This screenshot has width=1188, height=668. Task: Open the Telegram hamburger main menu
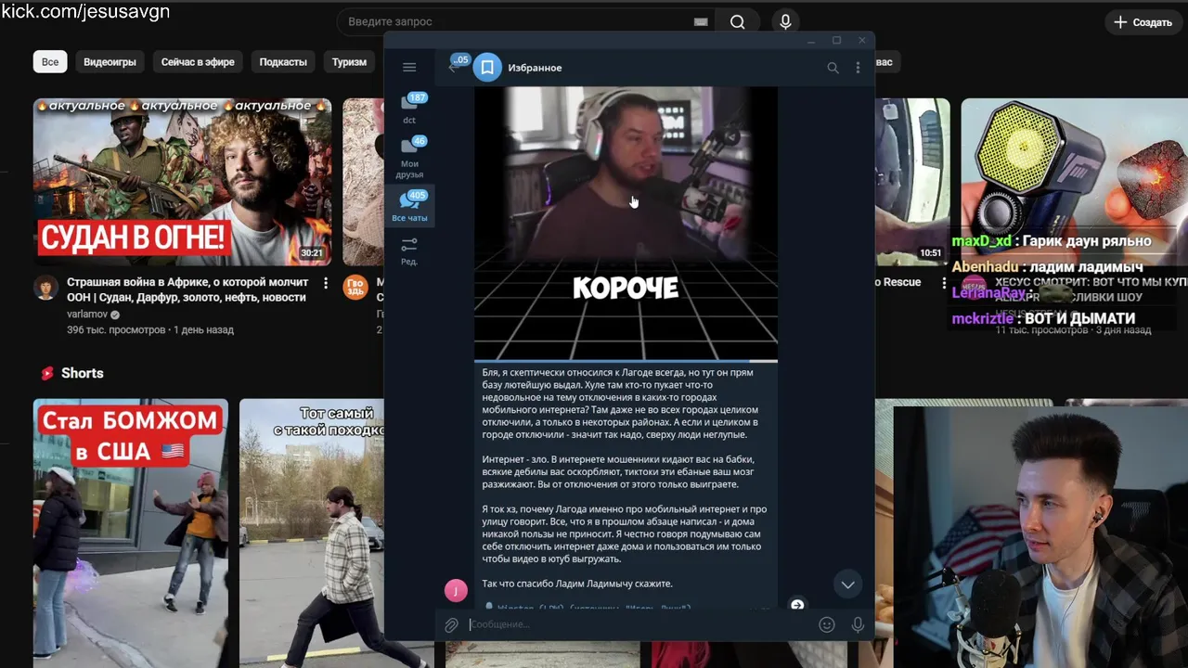tap(409, 67)
